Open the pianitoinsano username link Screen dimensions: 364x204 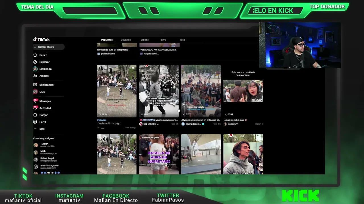pos(108,54)
